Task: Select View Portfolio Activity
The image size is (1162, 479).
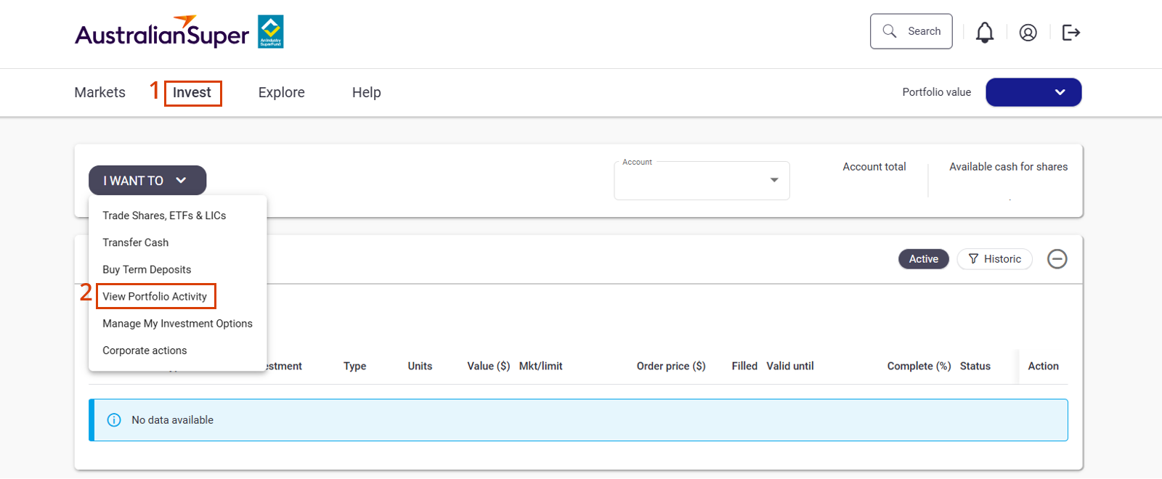Action: pyautogui.click(x=155, y=296)
